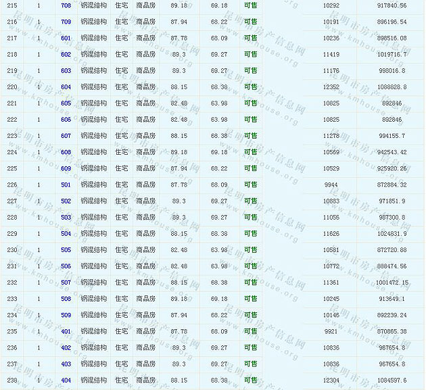Select the row number 233 cell
The width and height of the screenshot is (426, 390).
pos(12,299)
